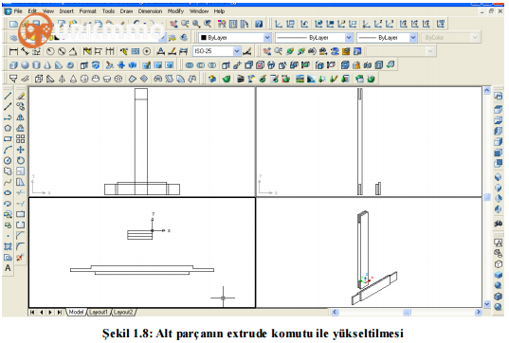Select the Line tool in draw toolbar
This screenshot has height=343, width=509.
pos(8,96)
